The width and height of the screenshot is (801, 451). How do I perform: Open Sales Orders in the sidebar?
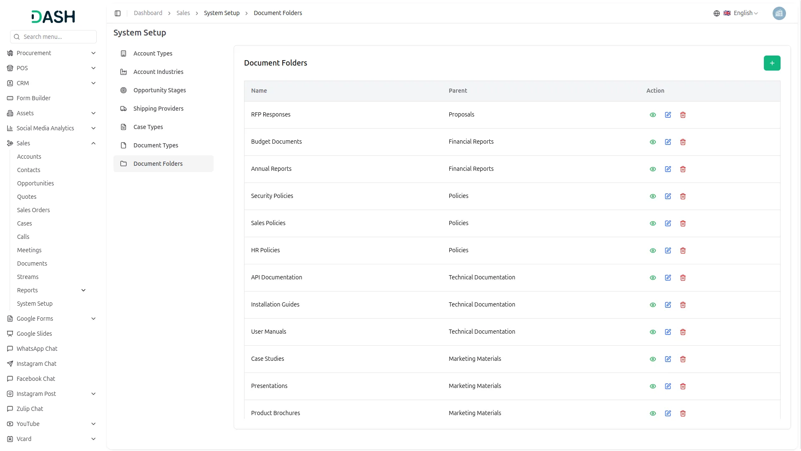click(33, 210)
